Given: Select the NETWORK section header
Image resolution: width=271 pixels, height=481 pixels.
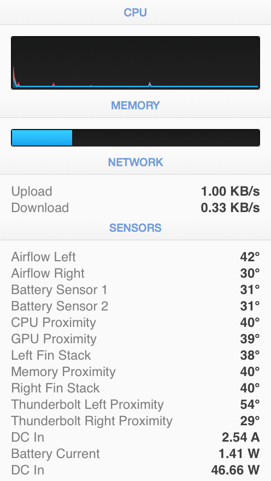Looking at the screenshot, I should click(x=135, y=162).
